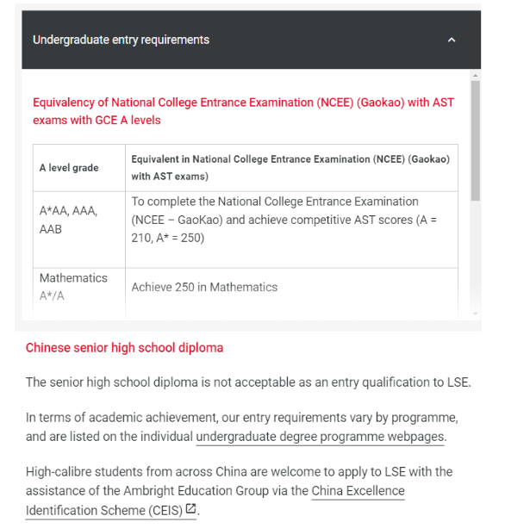Click the competitive AST scores description cell
505x528 pixels.
[x=291, y=230]
